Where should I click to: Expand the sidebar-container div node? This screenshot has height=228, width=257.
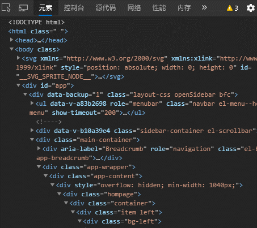(32, 130)
